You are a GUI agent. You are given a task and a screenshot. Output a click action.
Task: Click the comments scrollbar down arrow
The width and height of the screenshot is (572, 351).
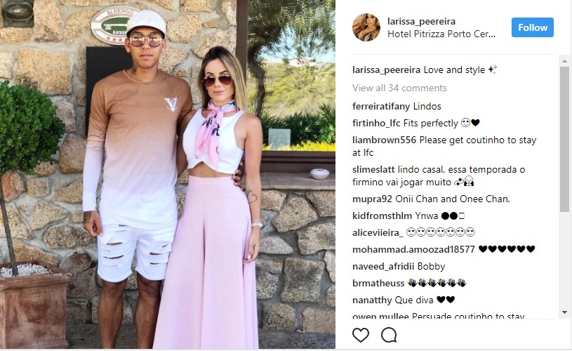click(x=565, y=312)
